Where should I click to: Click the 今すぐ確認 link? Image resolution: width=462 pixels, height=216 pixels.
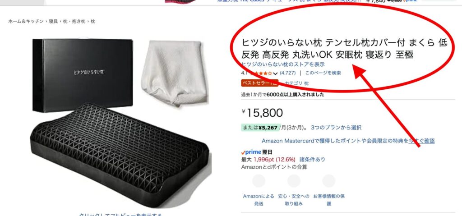click(421, 141)
